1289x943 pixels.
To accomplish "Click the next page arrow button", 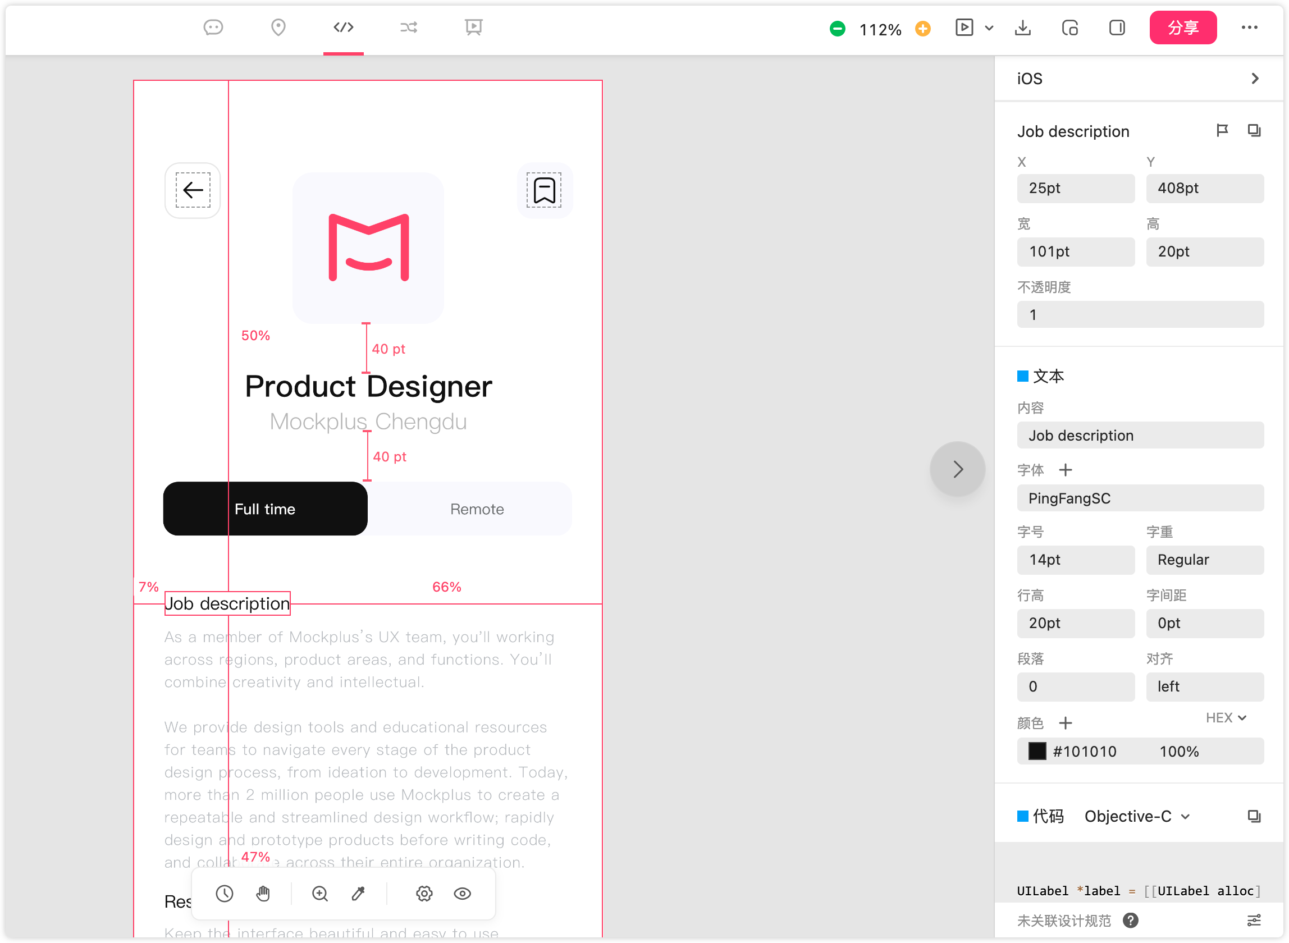I will coord(957,469).
